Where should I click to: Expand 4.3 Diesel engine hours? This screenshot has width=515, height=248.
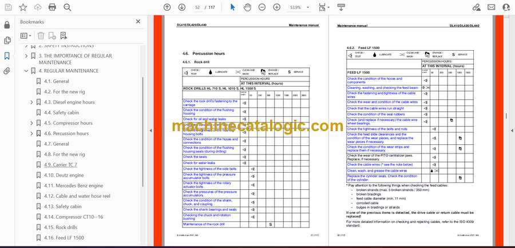click(x=31, y=102)
